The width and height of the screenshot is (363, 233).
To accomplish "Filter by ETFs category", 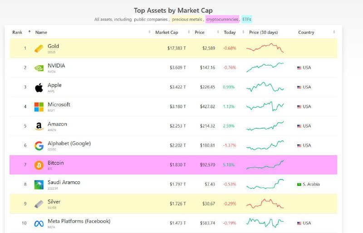I will tap(247, 19).
